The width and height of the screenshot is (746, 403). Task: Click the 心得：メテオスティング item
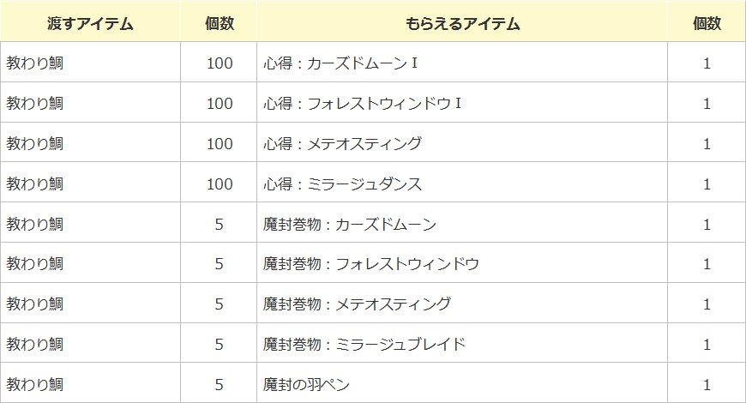pos(342,144)
